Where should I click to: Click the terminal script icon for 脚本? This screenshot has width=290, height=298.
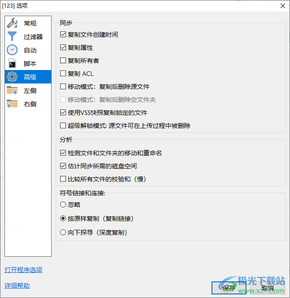click(12, 63)
